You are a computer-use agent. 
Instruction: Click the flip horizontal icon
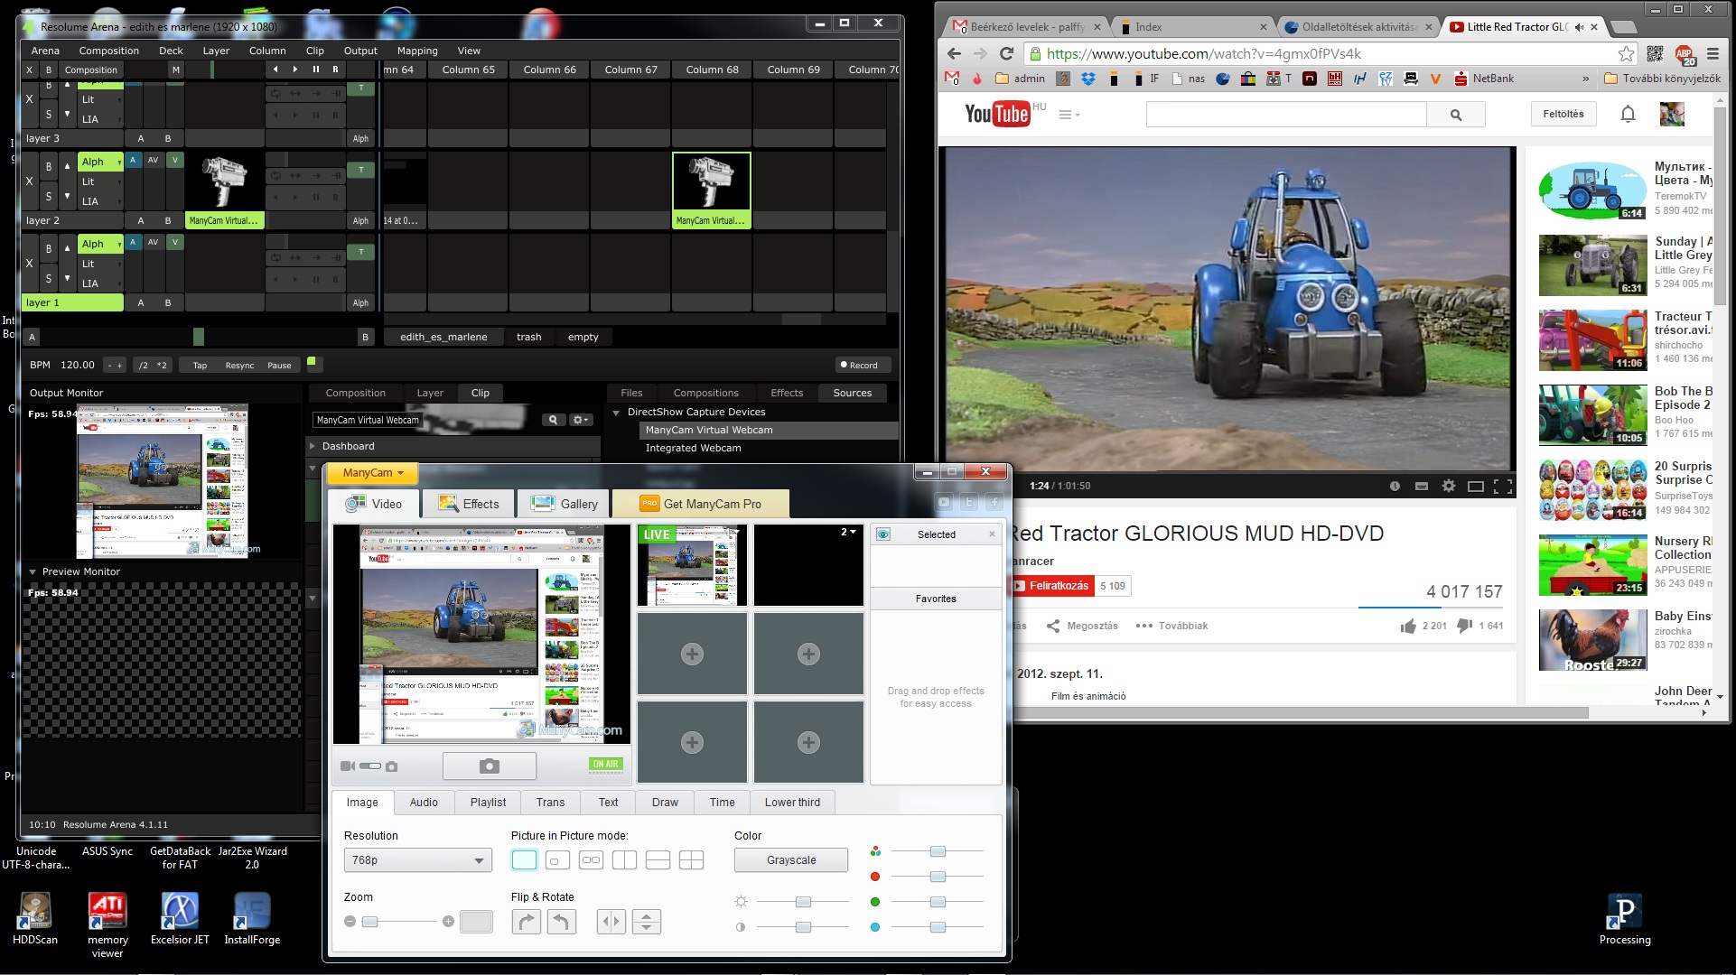(611, 922)
